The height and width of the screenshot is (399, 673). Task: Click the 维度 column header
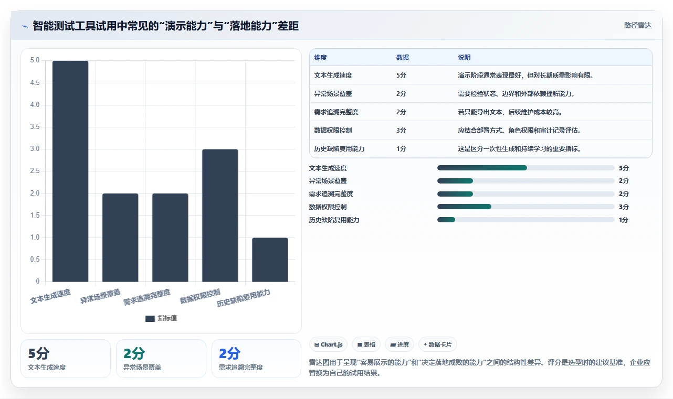coord(320,58)
